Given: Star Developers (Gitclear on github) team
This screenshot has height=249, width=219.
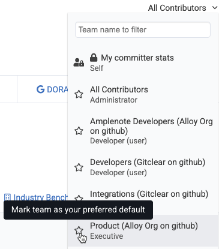Looking at the screenshot, I should 79,167.
